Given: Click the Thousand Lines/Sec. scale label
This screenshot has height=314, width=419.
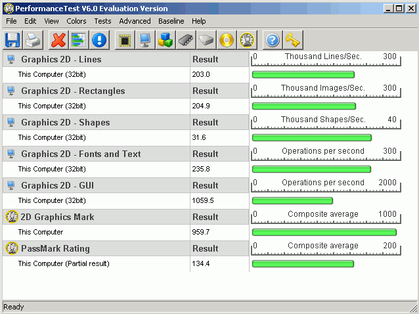Looking at the screenshot, I should (323, 56).
